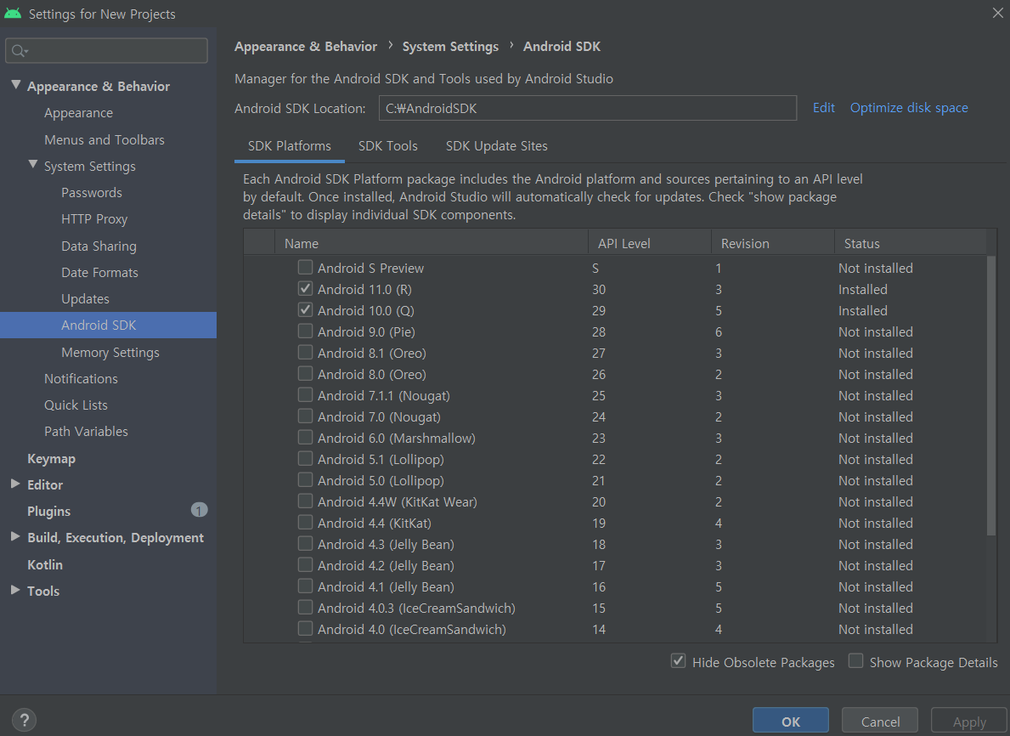Screen dimensions: 1010x736
Task: Click the OK button
Action: (790, 722)
